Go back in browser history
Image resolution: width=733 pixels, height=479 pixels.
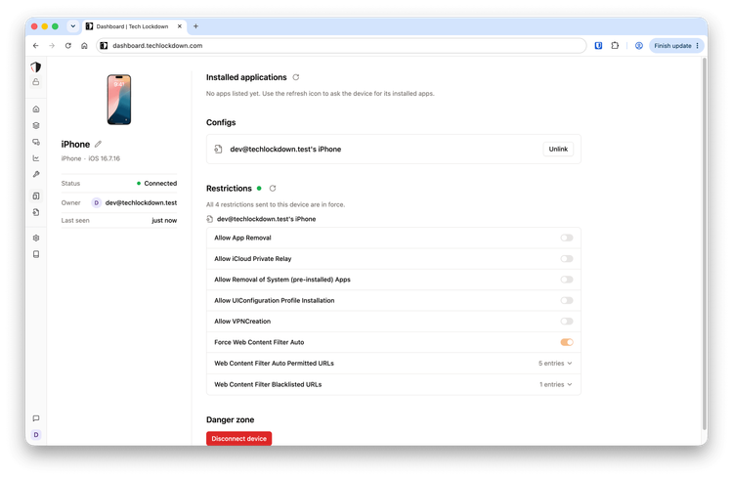[36, 45]
